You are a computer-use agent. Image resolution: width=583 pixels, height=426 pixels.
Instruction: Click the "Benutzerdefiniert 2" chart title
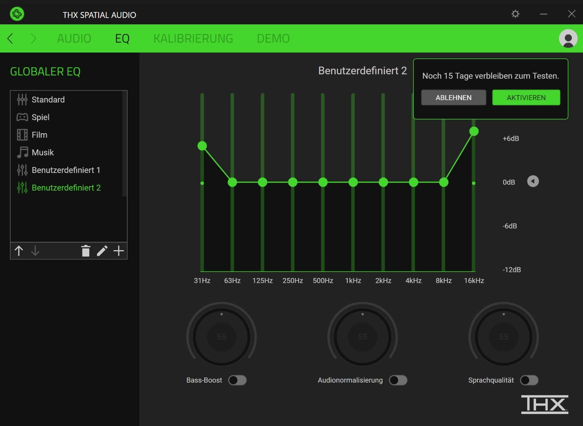363,71
